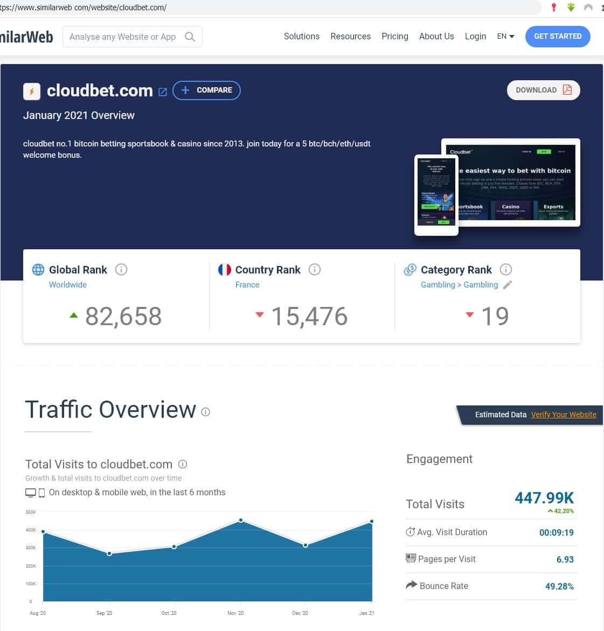Click the 82,658 global rank number

pos(123,316)
